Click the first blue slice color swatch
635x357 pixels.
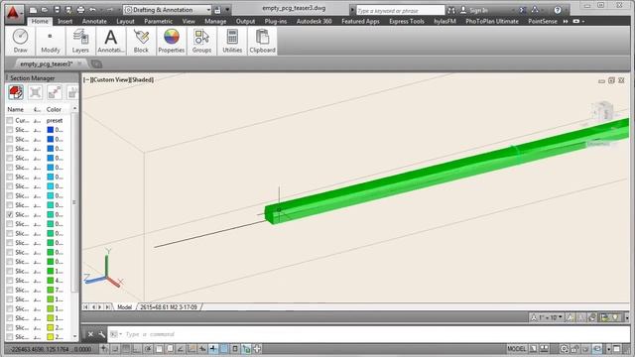[x=51, y=130]
